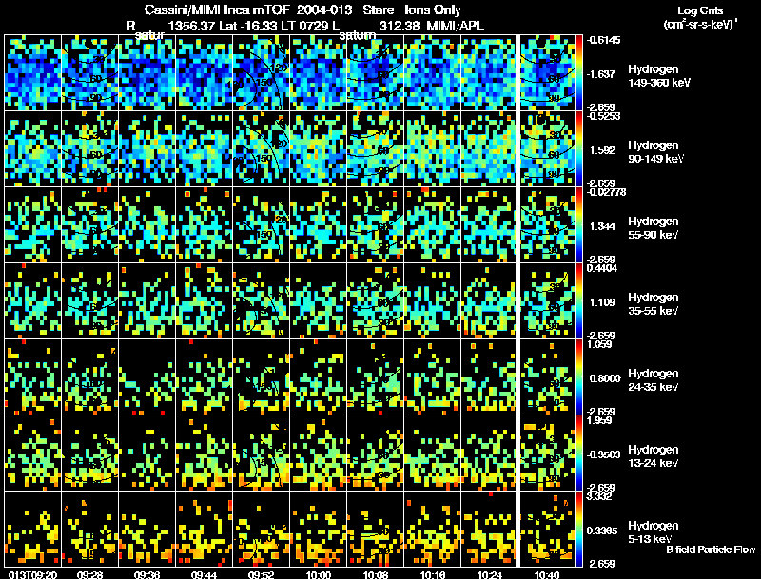Open the 5-13 keV image at 013T09:20
This screenshot has height=579, width=761.
pos(32,529)
